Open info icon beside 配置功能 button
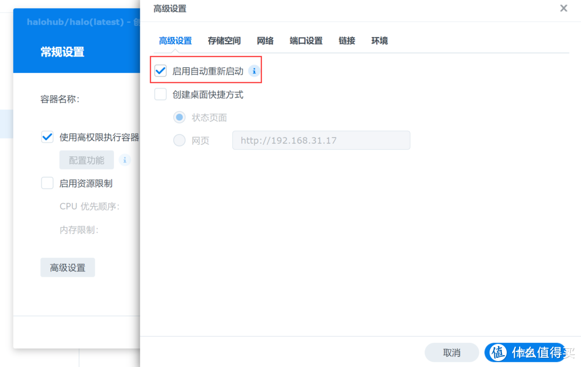 click(x=124, y=160)
